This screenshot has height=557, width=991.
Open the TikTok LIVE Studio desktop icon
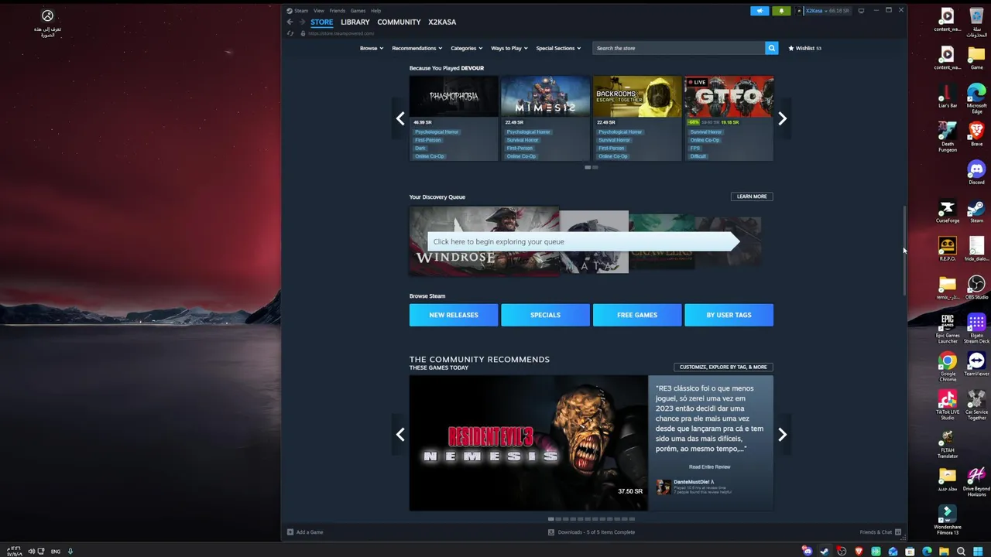pos(948,405)
